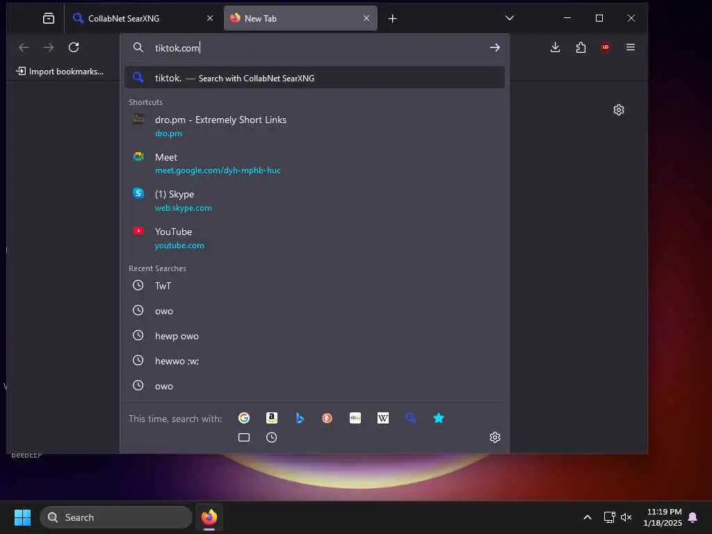Click the Firefox taskbar icon
The width and height of the screenshot is (712, 534).
(x=209, y=517)
